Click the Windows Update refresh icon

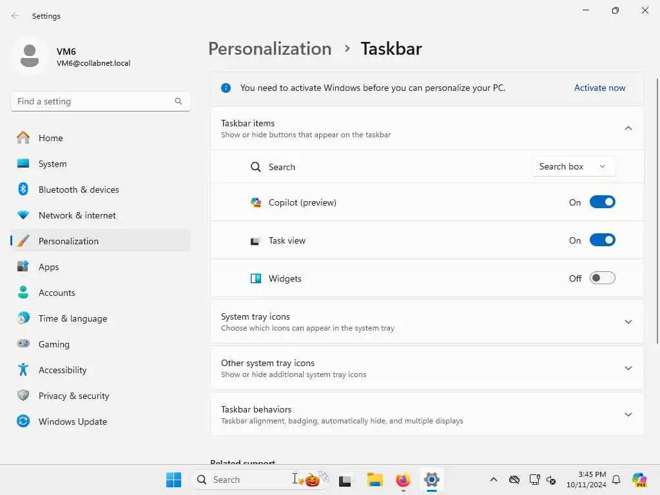coord(23,421)
